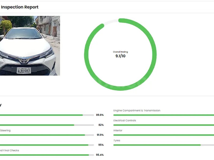Click the Electrical Controls progress bar
Viewport: 214px width, 160px height.
click(164, 125)
